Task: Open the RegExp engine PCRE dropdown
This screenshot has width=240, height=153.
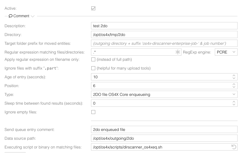Action: pos(226,52)
